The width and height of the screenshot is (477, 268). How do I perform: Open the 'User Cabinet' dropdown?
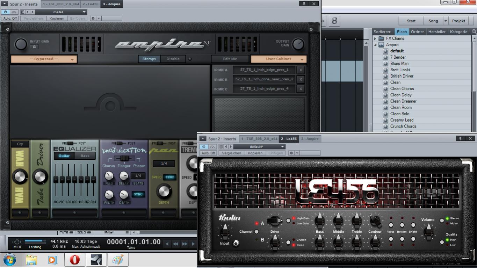pos(279,59)
